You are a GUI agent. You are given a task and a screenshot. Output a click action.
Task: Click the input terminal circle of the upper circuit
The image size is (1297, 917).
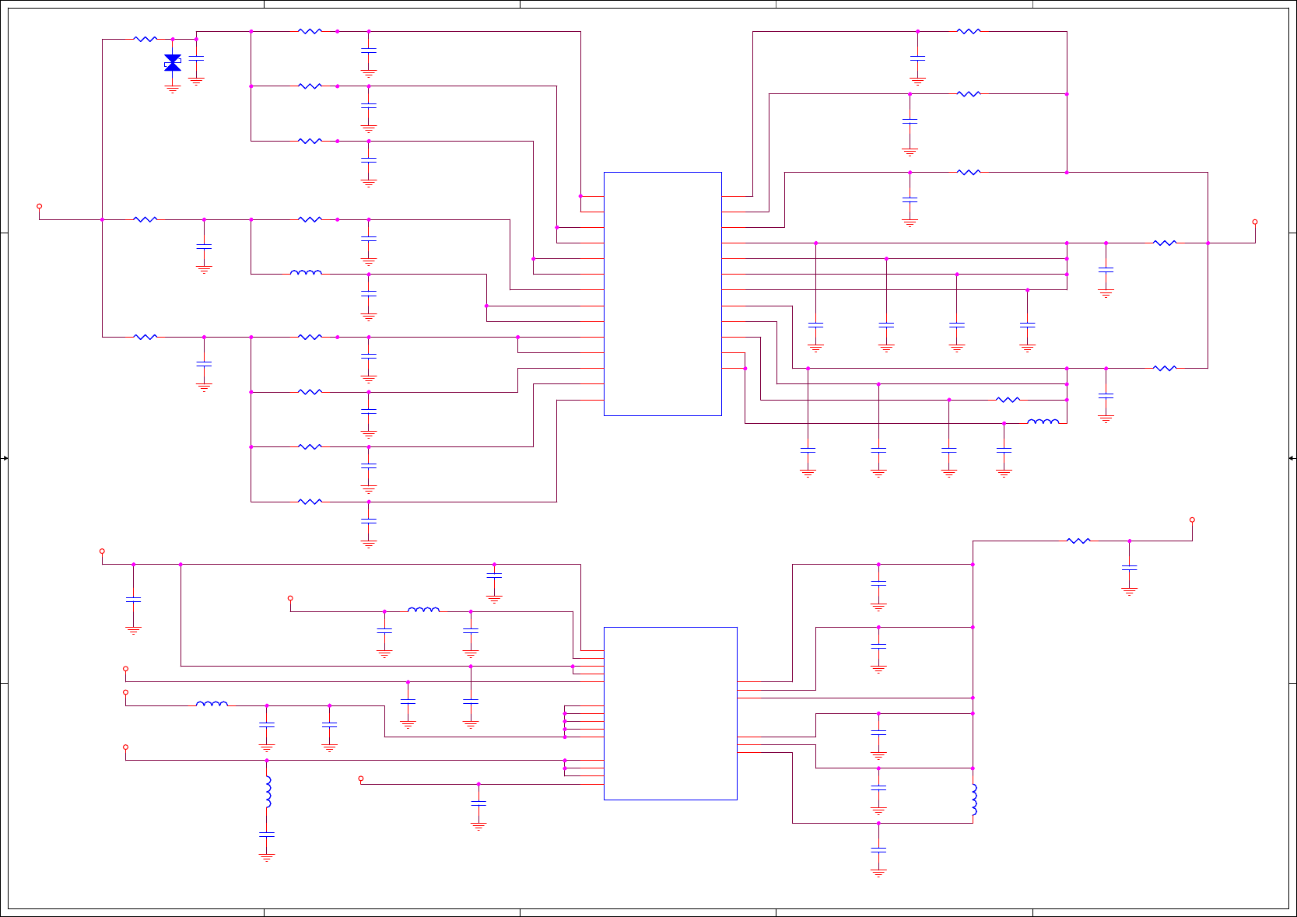click(x=40, y=206)
